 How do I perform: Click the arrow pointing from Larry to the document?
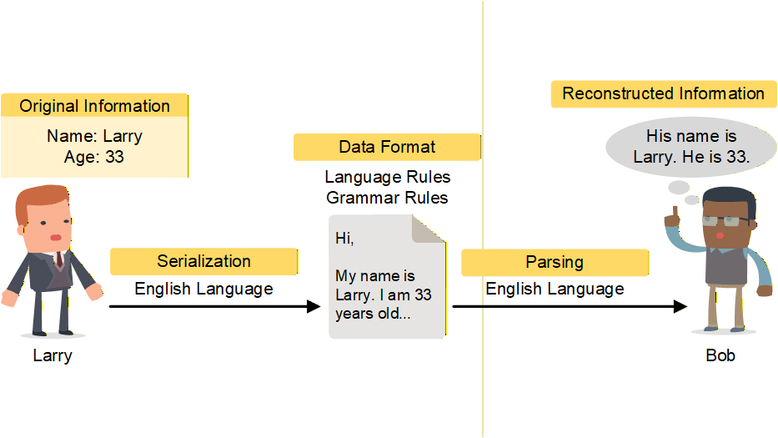click(x=214, y=307)
